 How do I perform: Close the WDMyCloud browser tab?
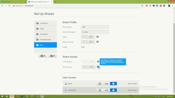[52, 2]
